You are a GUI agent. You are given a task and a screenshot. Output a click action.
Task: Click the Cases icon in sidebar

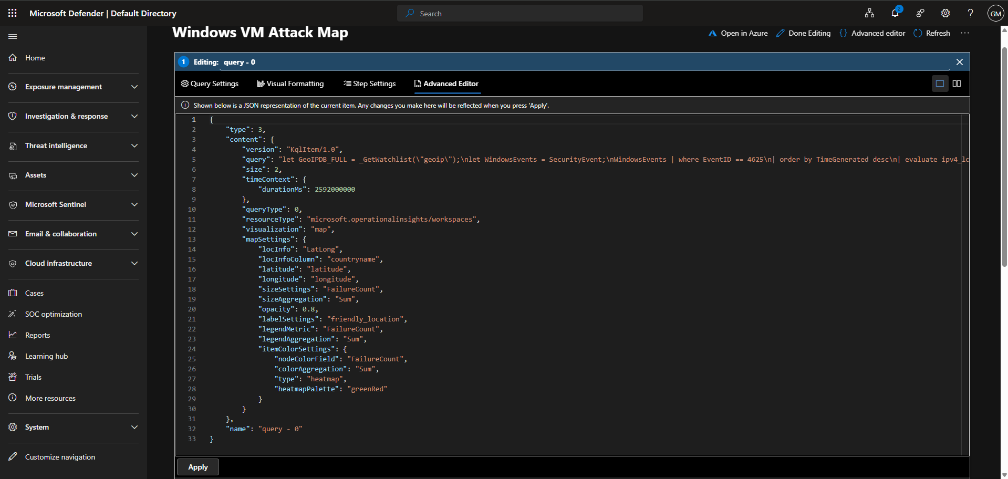13,293
